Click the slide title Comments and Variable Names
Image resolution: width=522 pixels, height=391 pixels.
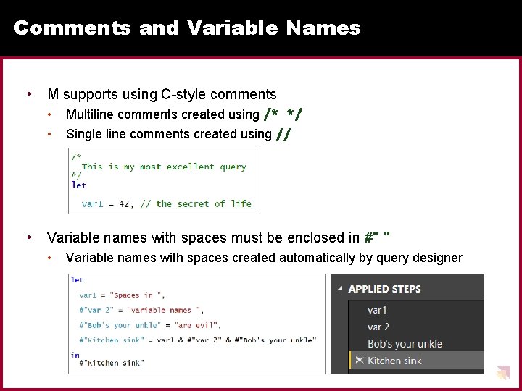(188, 28)
